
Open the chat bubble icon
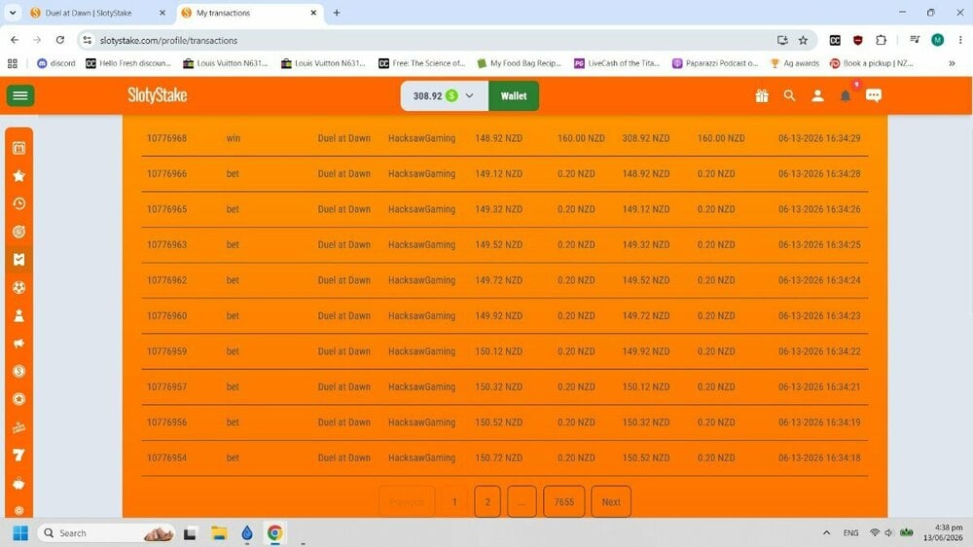874,95
